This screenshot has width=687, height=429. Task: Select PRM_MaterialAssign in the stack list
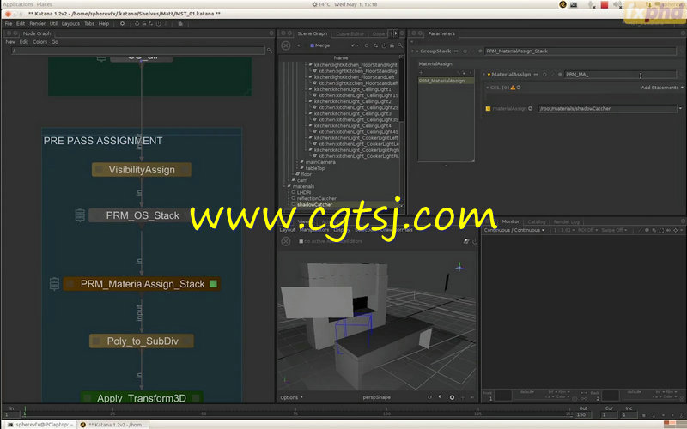[x=446, y=81]
